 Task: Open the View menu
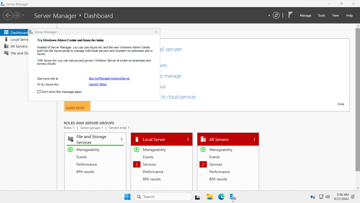click(335, 16)
